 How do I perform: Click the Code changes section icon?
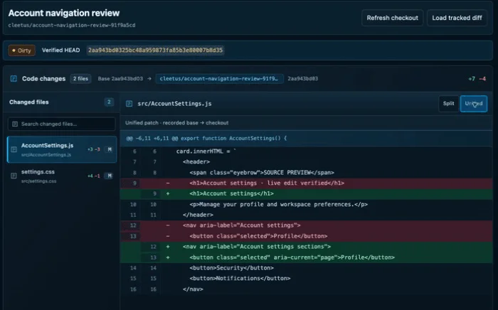pos(14,78)
